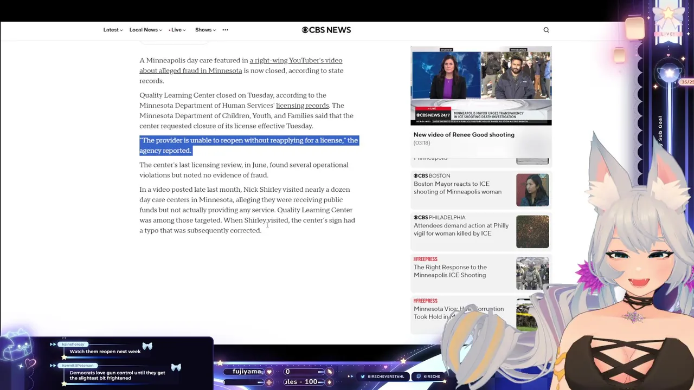Viewport: 694px width, 390px height.
Task: Play the CBS News 24/7 video thumbnail
Action: pyautogui.click(x=481, y=86)
